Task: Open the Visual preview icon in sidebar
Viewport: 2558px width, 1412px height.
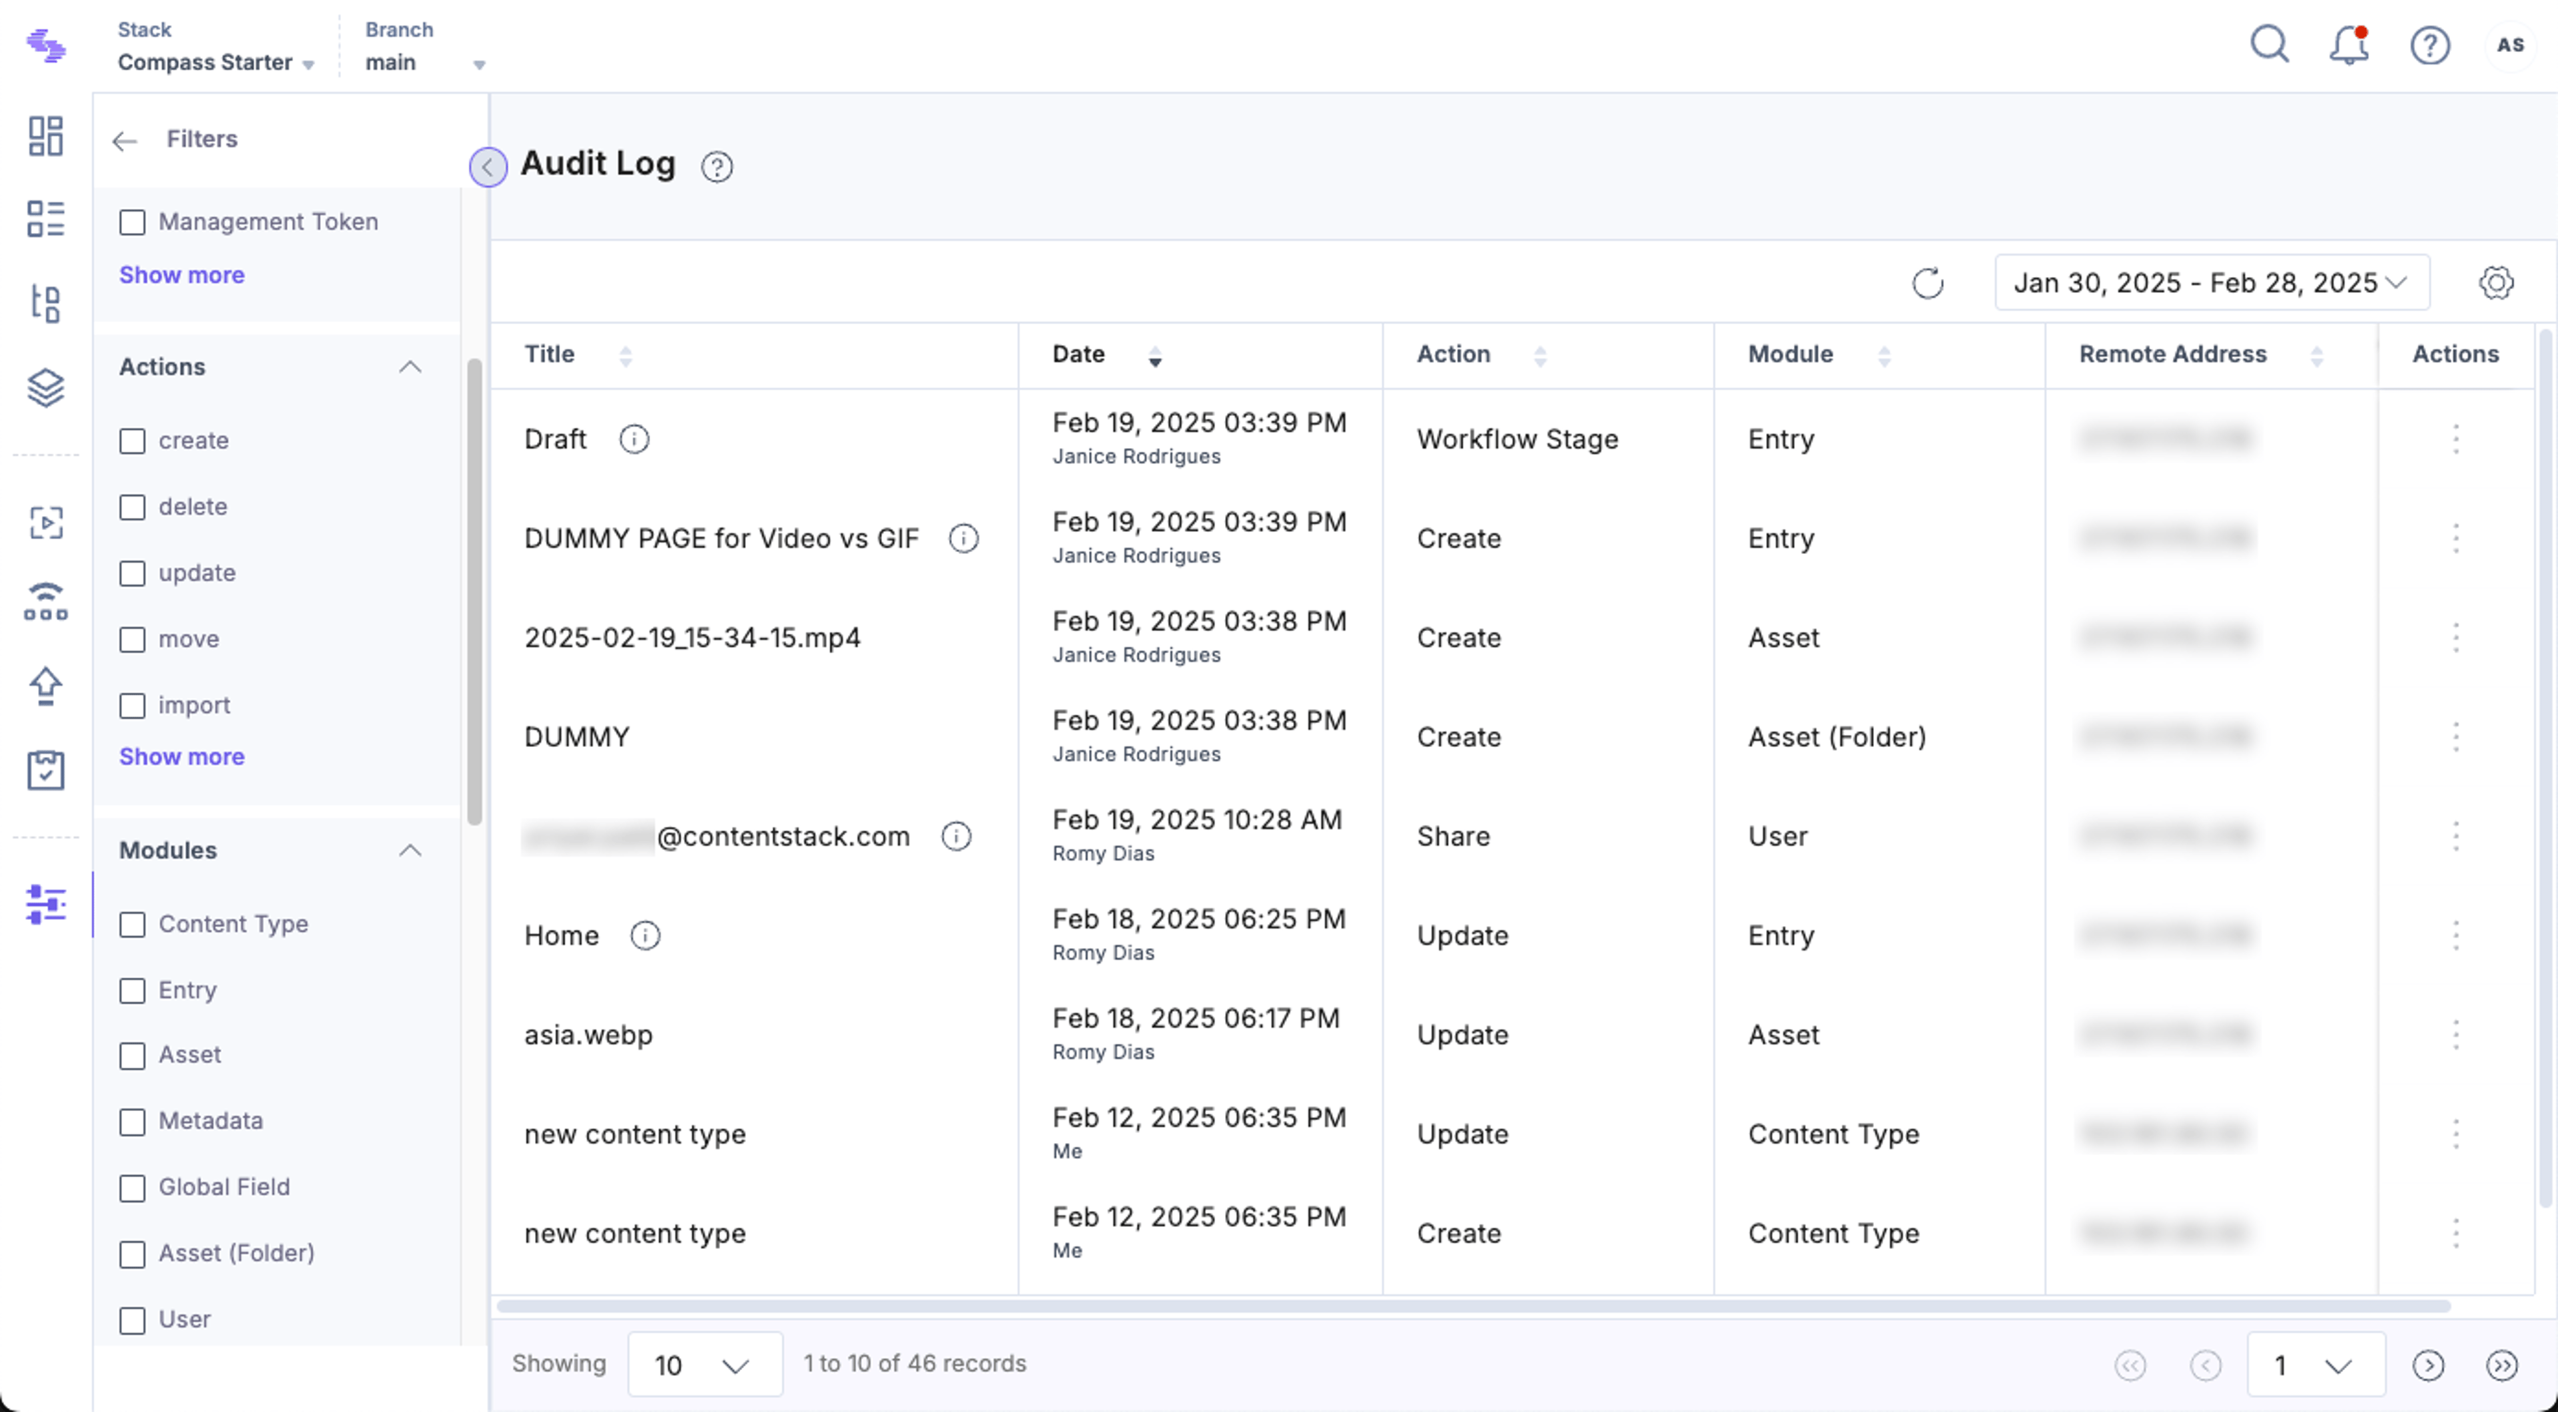Action: click(x=46, y=523)
